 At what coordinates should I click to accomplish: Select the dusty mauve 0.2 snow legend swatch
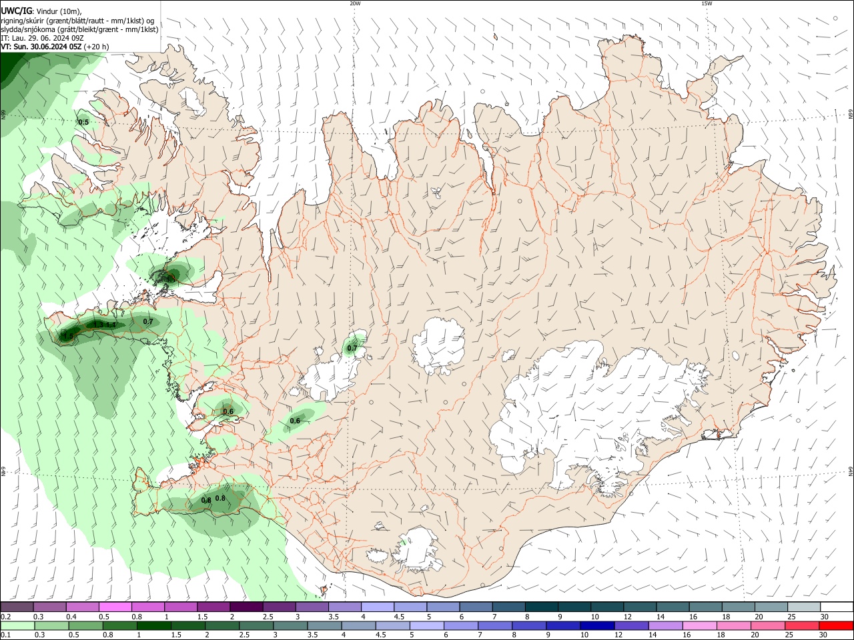[x=17, y=607]
